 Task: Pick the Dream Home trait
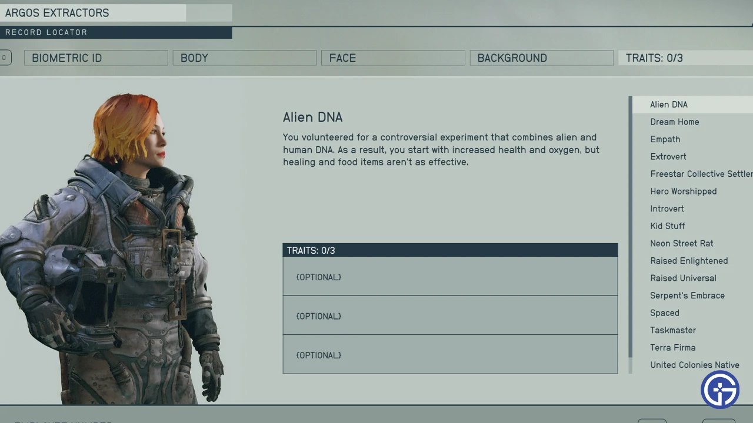(675, 122)
